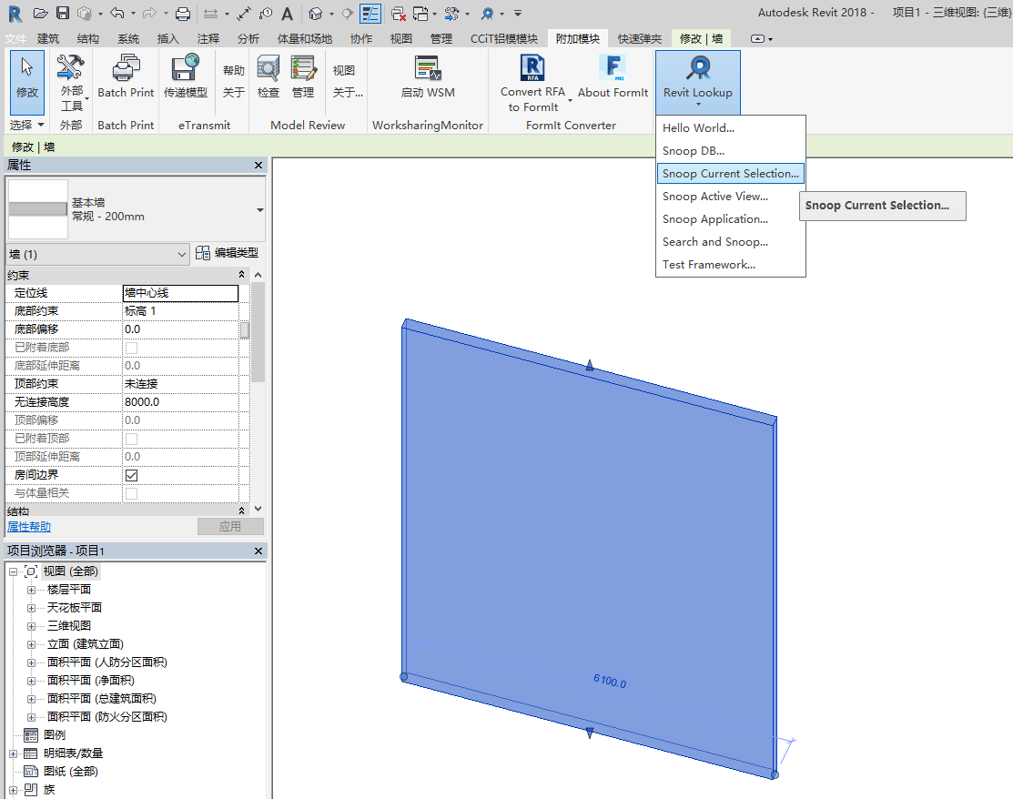Choose Search and Snoop... menu item
Screen dimensions: 1013x799
(731, 241)
